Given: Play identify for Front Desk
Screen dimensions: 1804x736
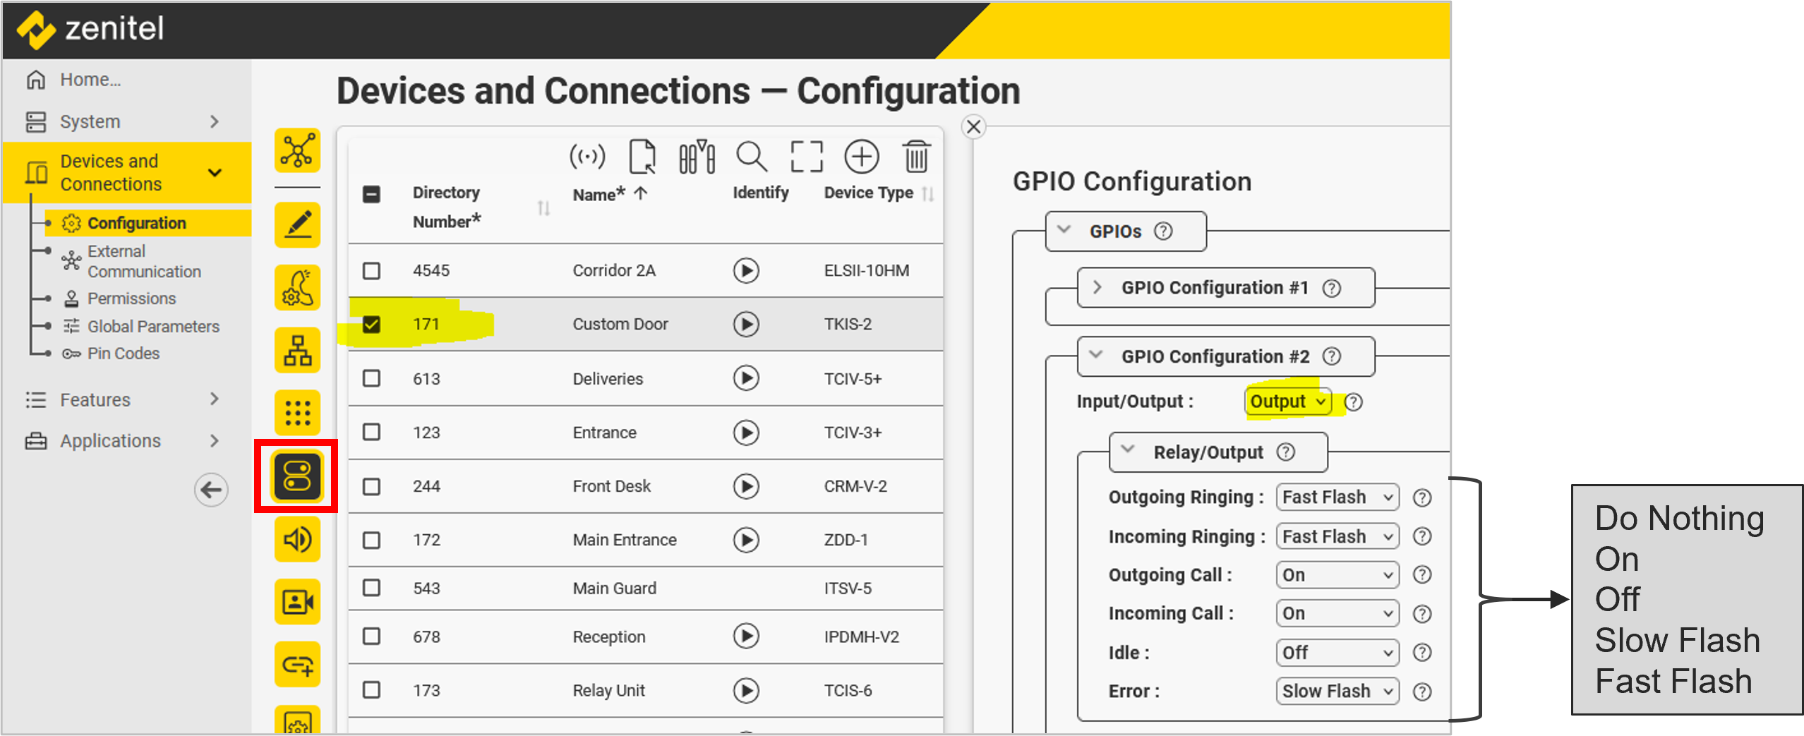Looking at the screenshot, I should point(746,486).
